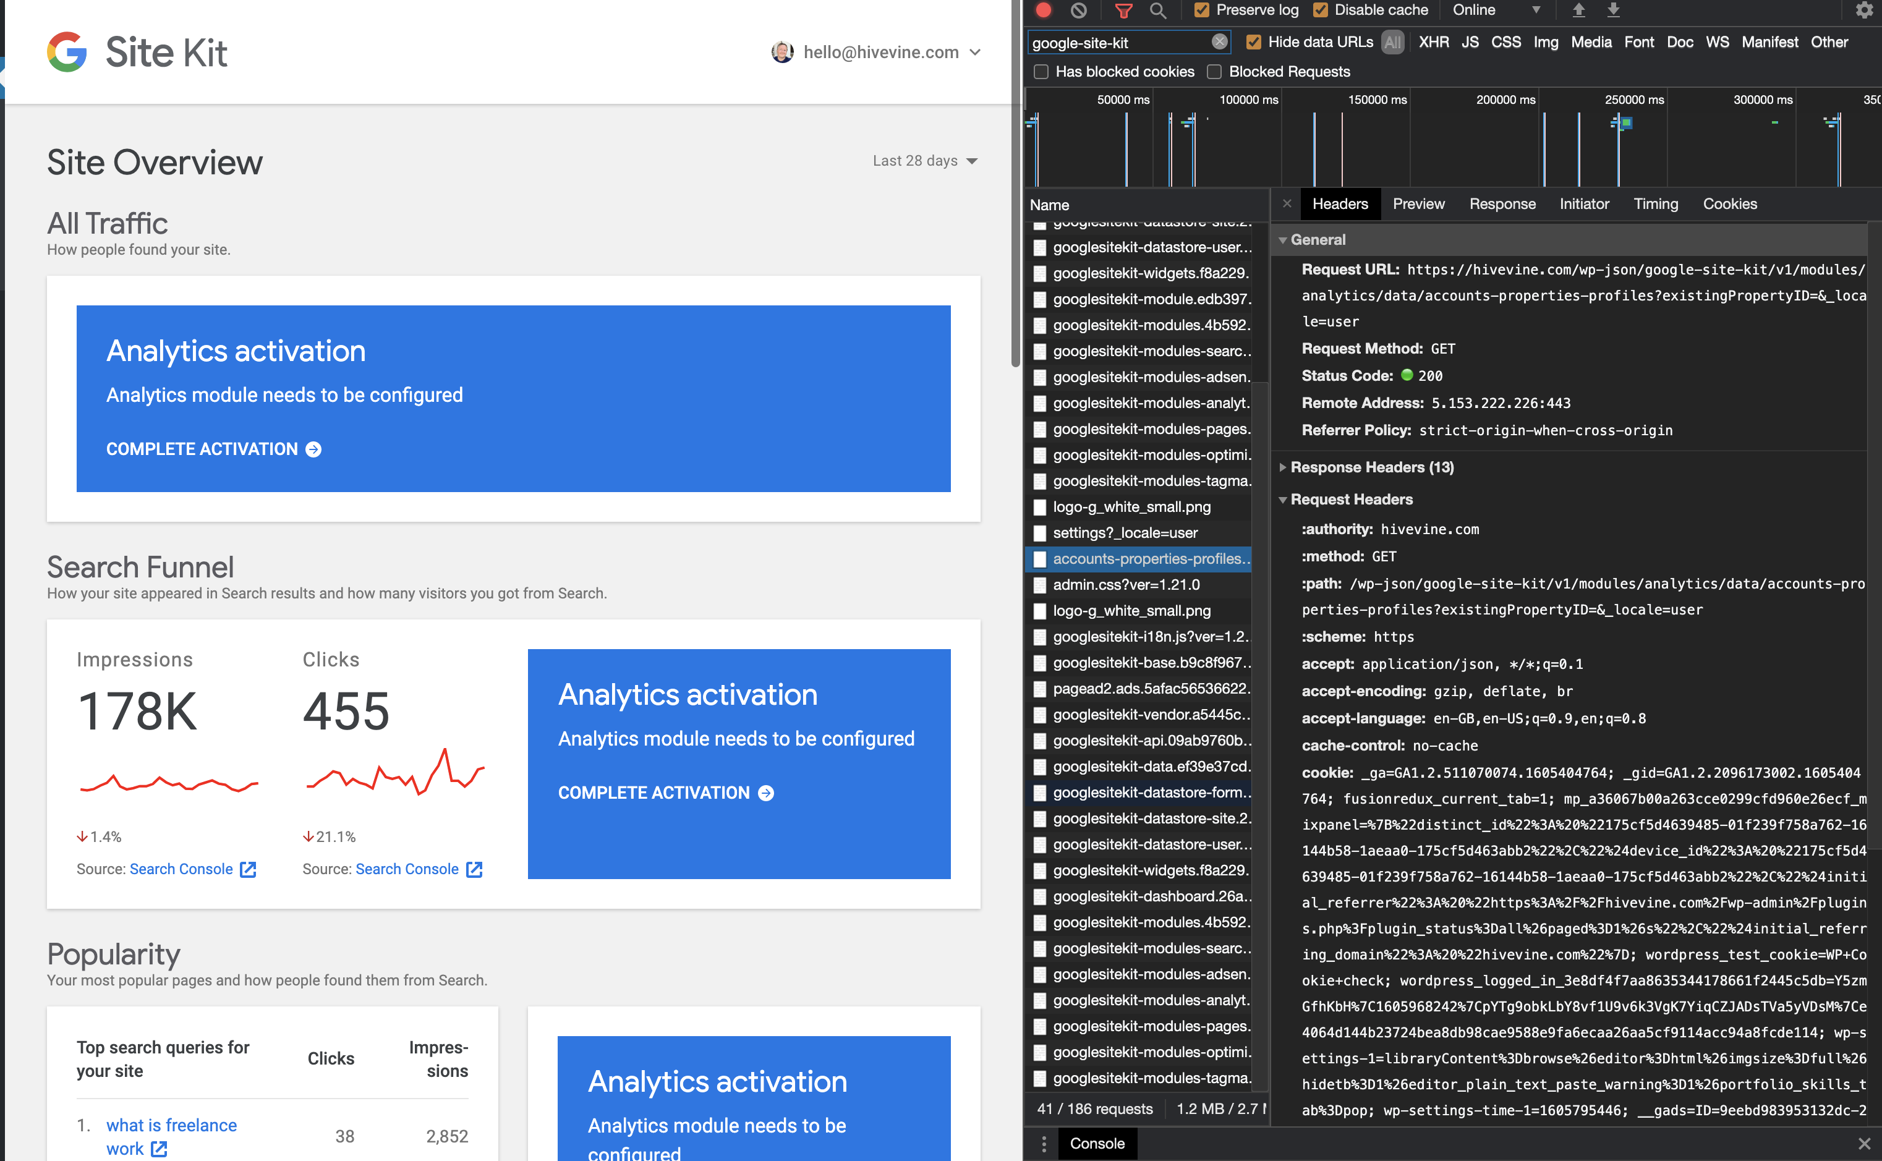Click the red record network log icon

click(1043, 10)
